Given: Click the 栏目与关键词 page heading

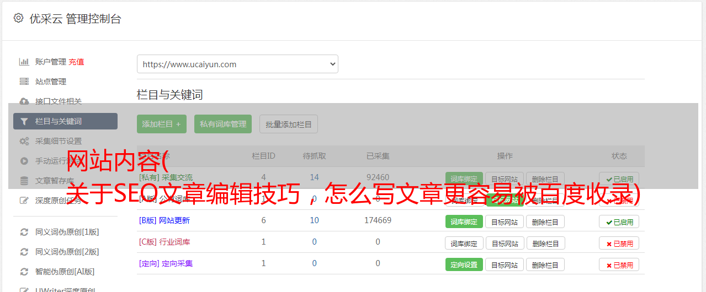Looking at the screenshot, I should click(170, 95).
